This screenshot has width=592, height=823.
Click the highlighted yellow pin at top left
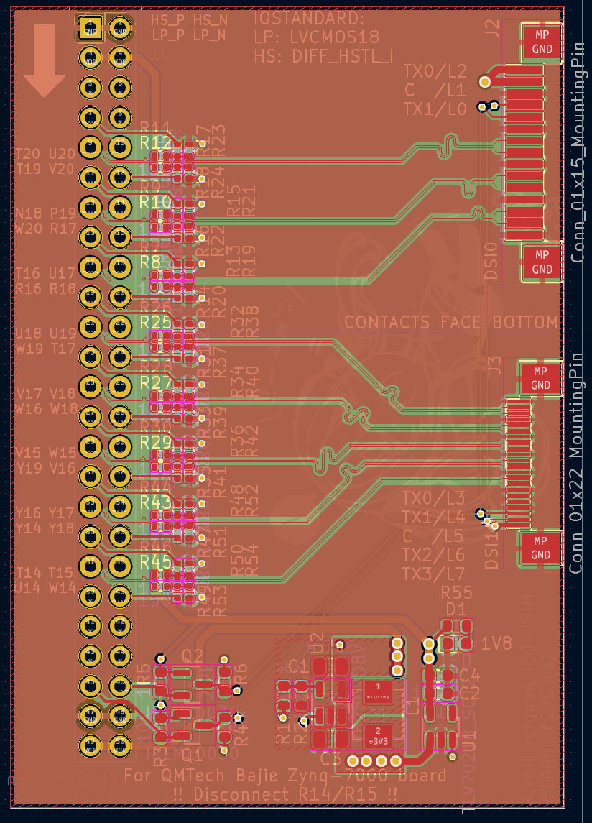pos(91,28)
